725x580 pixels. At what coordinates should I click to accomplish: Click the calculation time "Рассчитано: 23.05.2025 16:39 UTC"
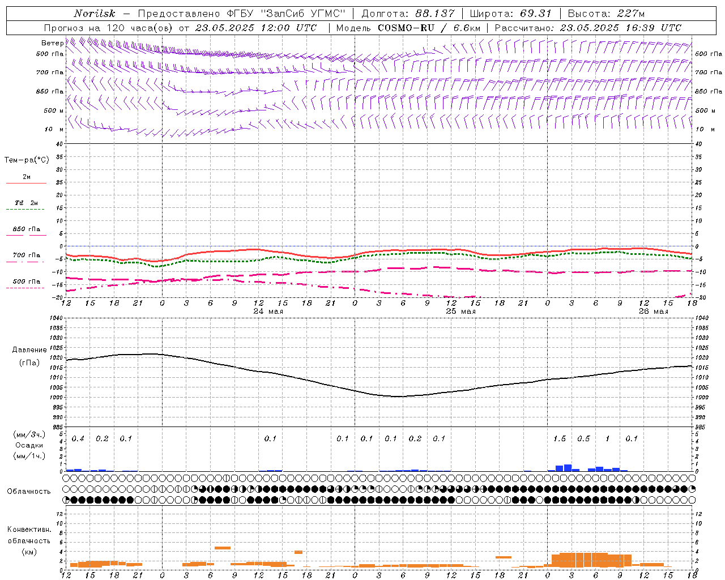(x=588, y=28)
